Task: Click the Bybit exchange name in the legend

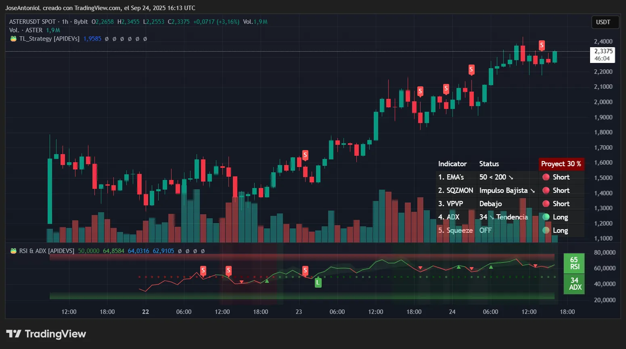Action: pyautogui.click(x=81, y=22)
